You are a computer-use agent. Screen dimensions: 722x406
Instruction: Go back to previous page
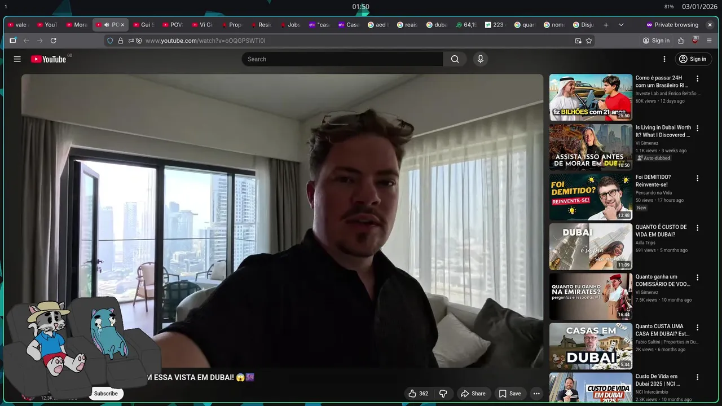click(27, 41)
